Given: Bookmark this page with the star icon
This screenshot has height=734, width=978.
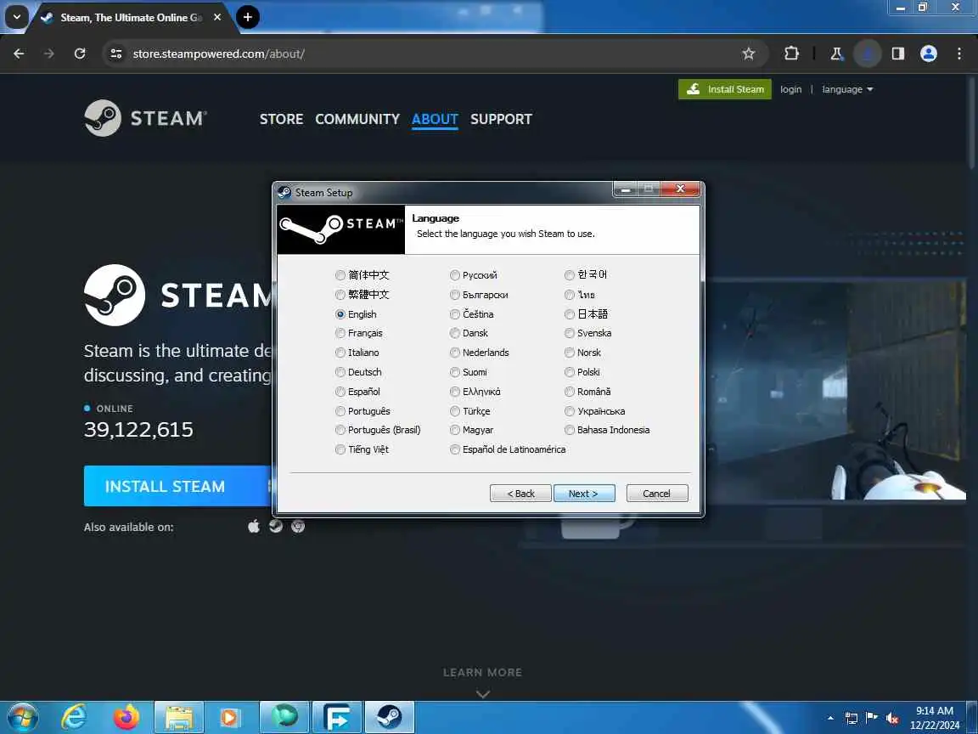Looking at the screenshot, I should [749, 54].
